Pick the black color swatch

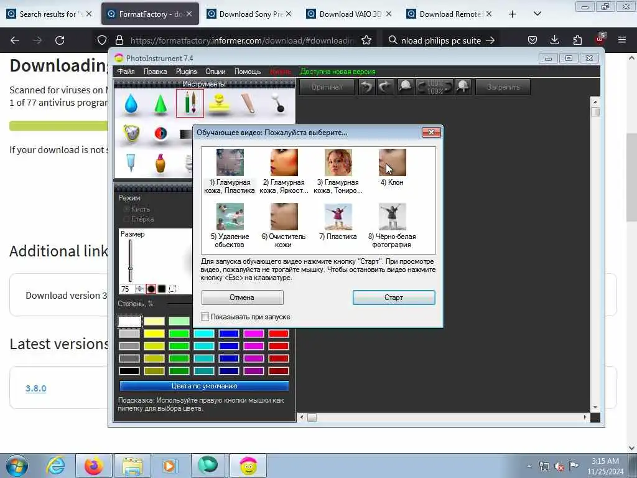tap(129, 371)
